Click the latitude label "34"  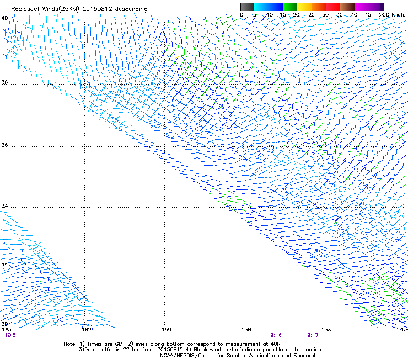click(4, 206)
